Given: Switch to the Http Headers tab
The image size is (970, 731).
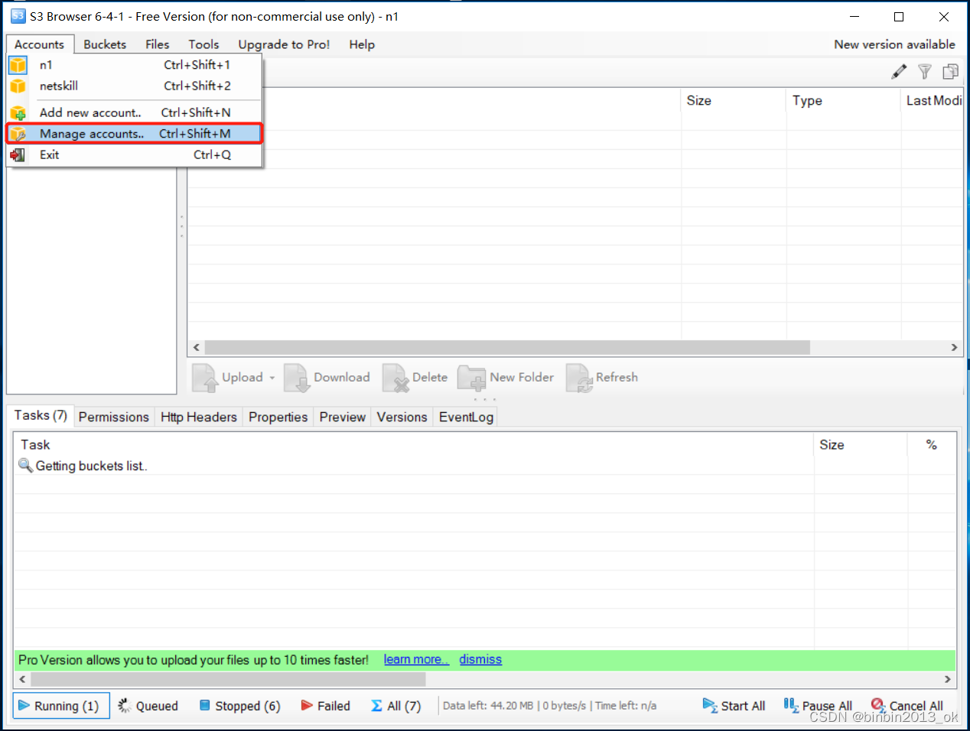Looking at the screenshot, I should 199,417.
